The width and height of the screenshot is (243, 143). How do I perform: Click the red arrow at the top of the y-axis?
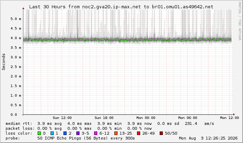23,8
